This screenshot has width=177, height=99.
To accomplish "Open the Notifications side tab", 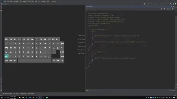I will tap(176, 87).
